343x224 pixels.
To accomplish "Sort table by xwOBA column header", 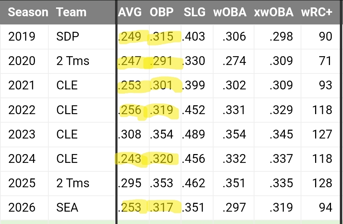I will tap(273, 12).
